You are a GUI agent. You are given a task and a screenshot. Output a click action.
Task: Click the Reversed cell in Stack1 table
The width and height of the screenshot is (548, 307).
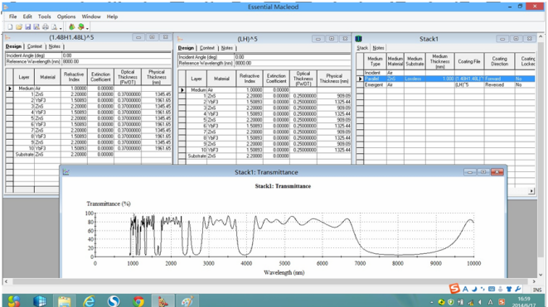[499, 84]
